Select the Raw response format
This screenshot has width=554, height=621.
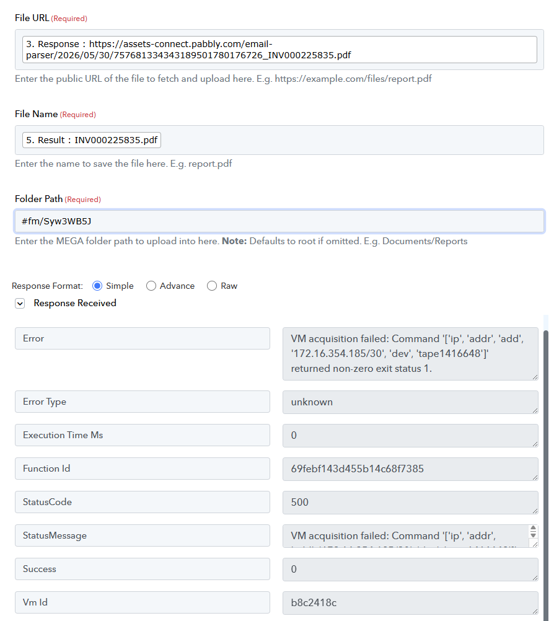click(212, 286)
